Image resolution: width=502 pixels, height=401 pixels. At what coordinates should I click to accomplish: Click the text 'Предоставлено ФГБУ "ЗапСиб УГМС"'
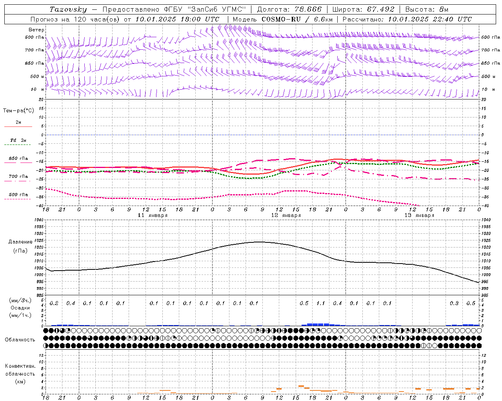[174, 9]
